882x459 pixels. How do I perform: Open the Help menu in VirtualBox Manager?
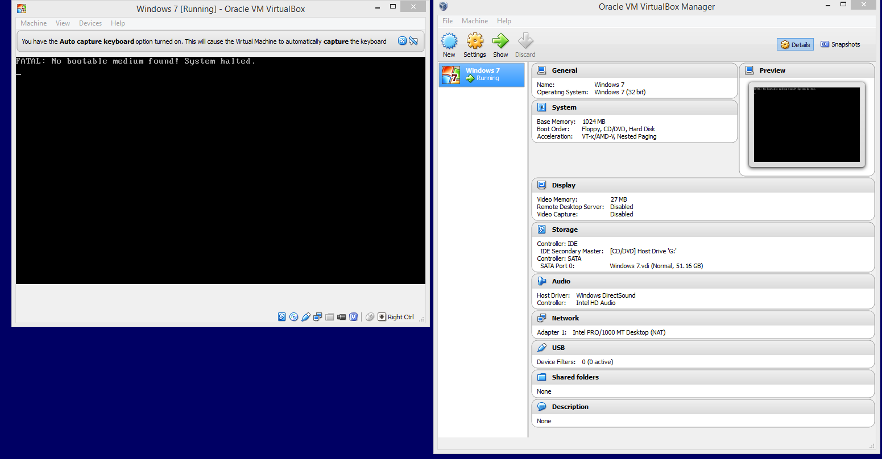(x=504, y=21)
